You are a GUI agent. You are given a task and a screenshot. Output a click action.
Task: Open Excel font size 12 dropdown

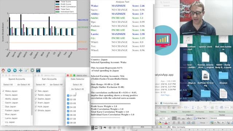169,118
